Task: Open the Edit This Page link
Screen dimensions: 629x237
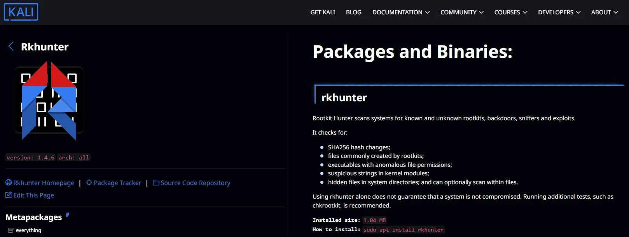Action: pyautogui.click(x=33, y=195)
